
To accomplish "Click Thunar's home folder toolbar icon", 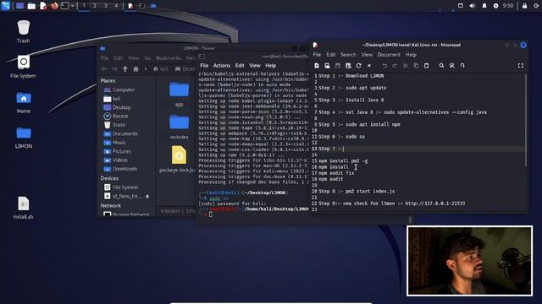I will pyautogui.click(x=135, y=69).
